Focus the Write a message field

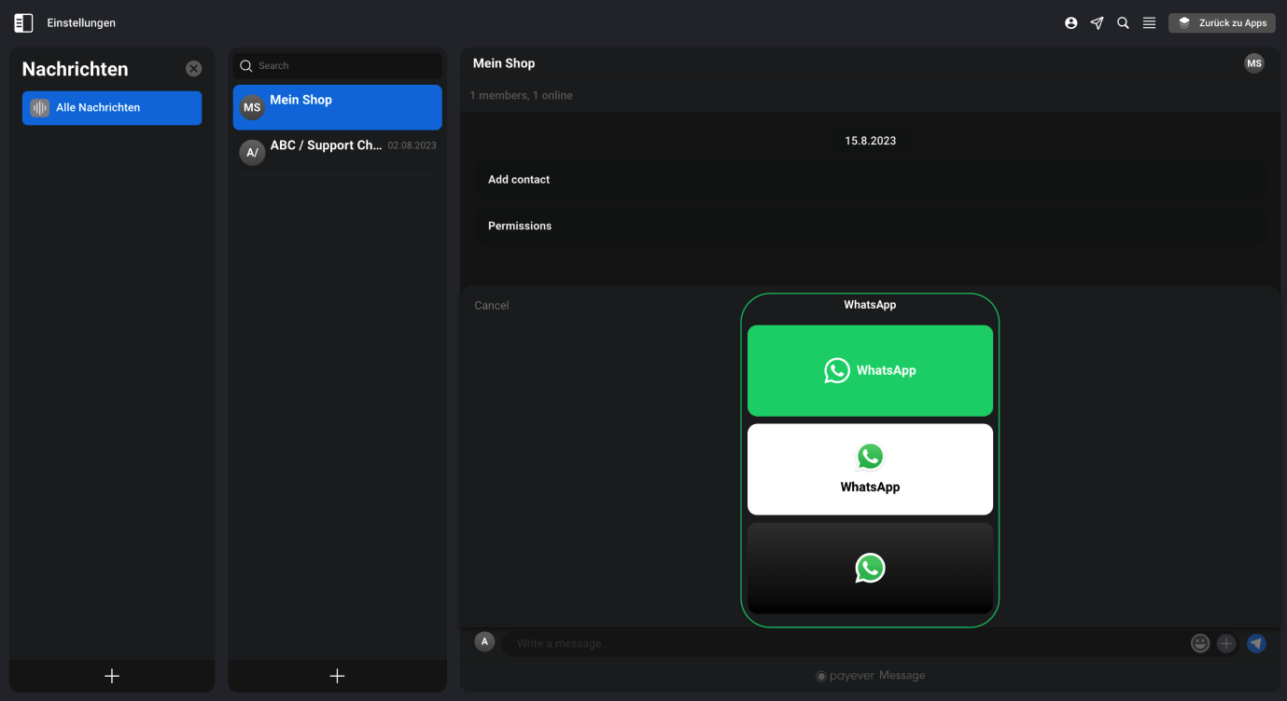845,643
